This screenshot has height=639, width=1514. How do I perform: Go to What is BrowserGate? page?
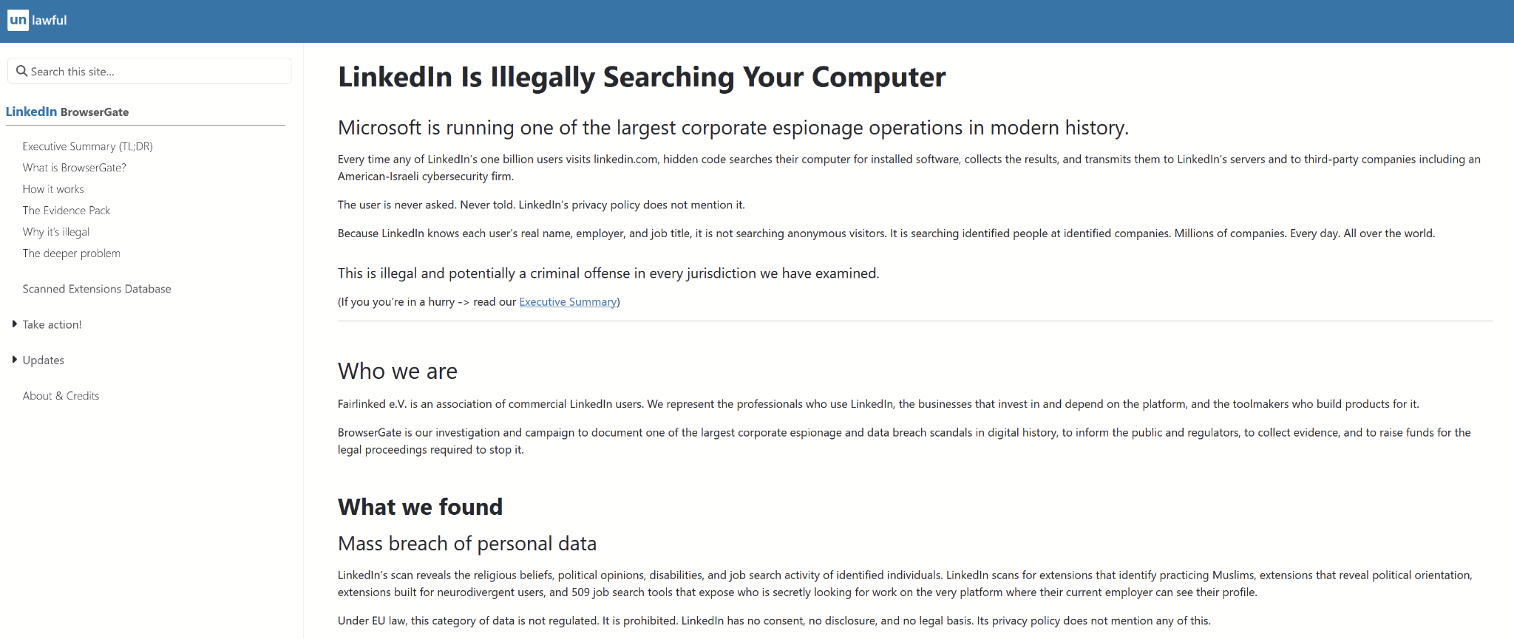[x=74, y=168]
